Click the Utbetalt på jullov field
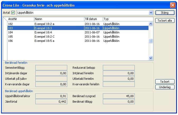Image resolution: width=178 pixels, height=115 pixels. [51, 79]
